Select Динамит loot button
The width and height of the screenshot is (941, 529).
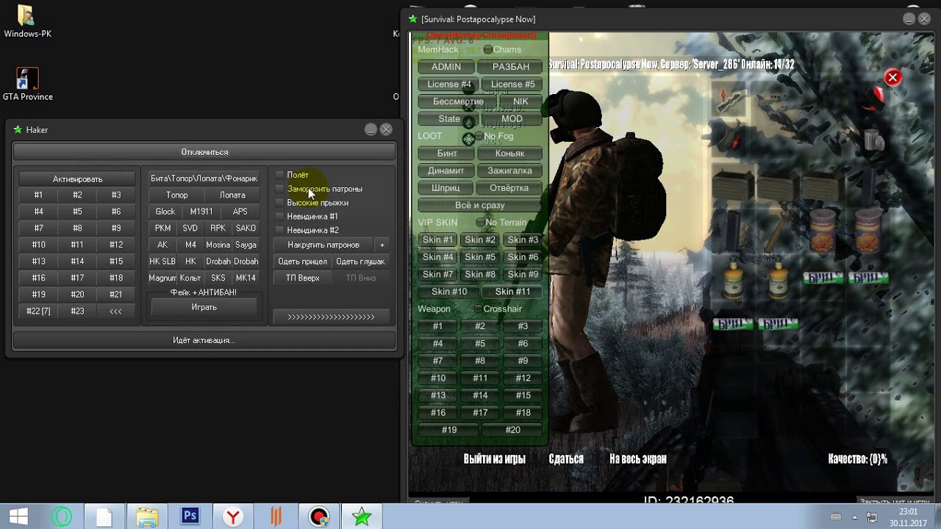pos(446,170)
